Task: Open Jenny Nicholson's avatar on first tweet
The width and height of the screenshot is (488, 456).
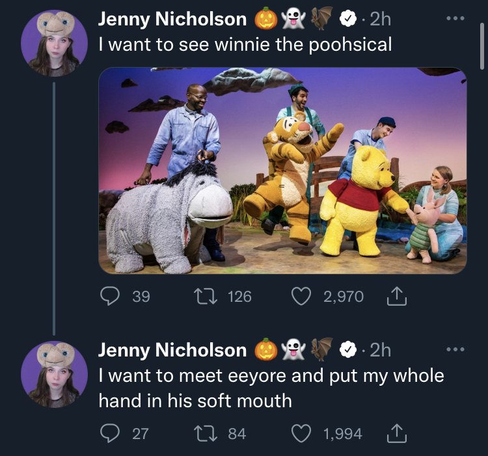Action: click(54, 43)
